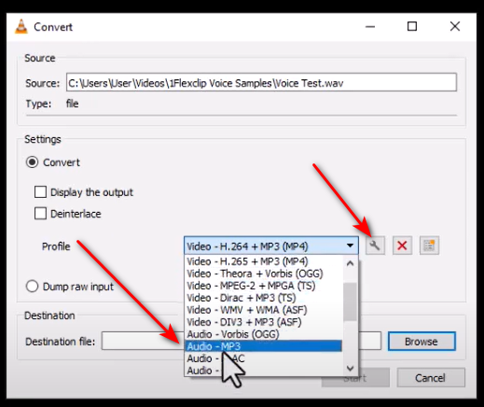
Task: Choose Video - MPEG-2 + MPGA (TS) profile
Action: [x=264, y=286]
